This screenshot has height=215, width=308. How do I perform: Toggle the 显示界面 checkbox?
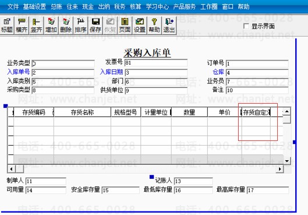tap(246, 26)
